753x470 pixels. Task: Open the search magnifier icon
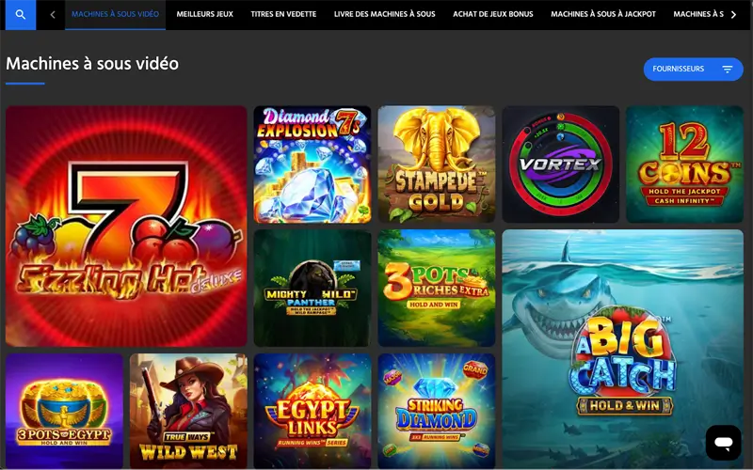[21, 14]
